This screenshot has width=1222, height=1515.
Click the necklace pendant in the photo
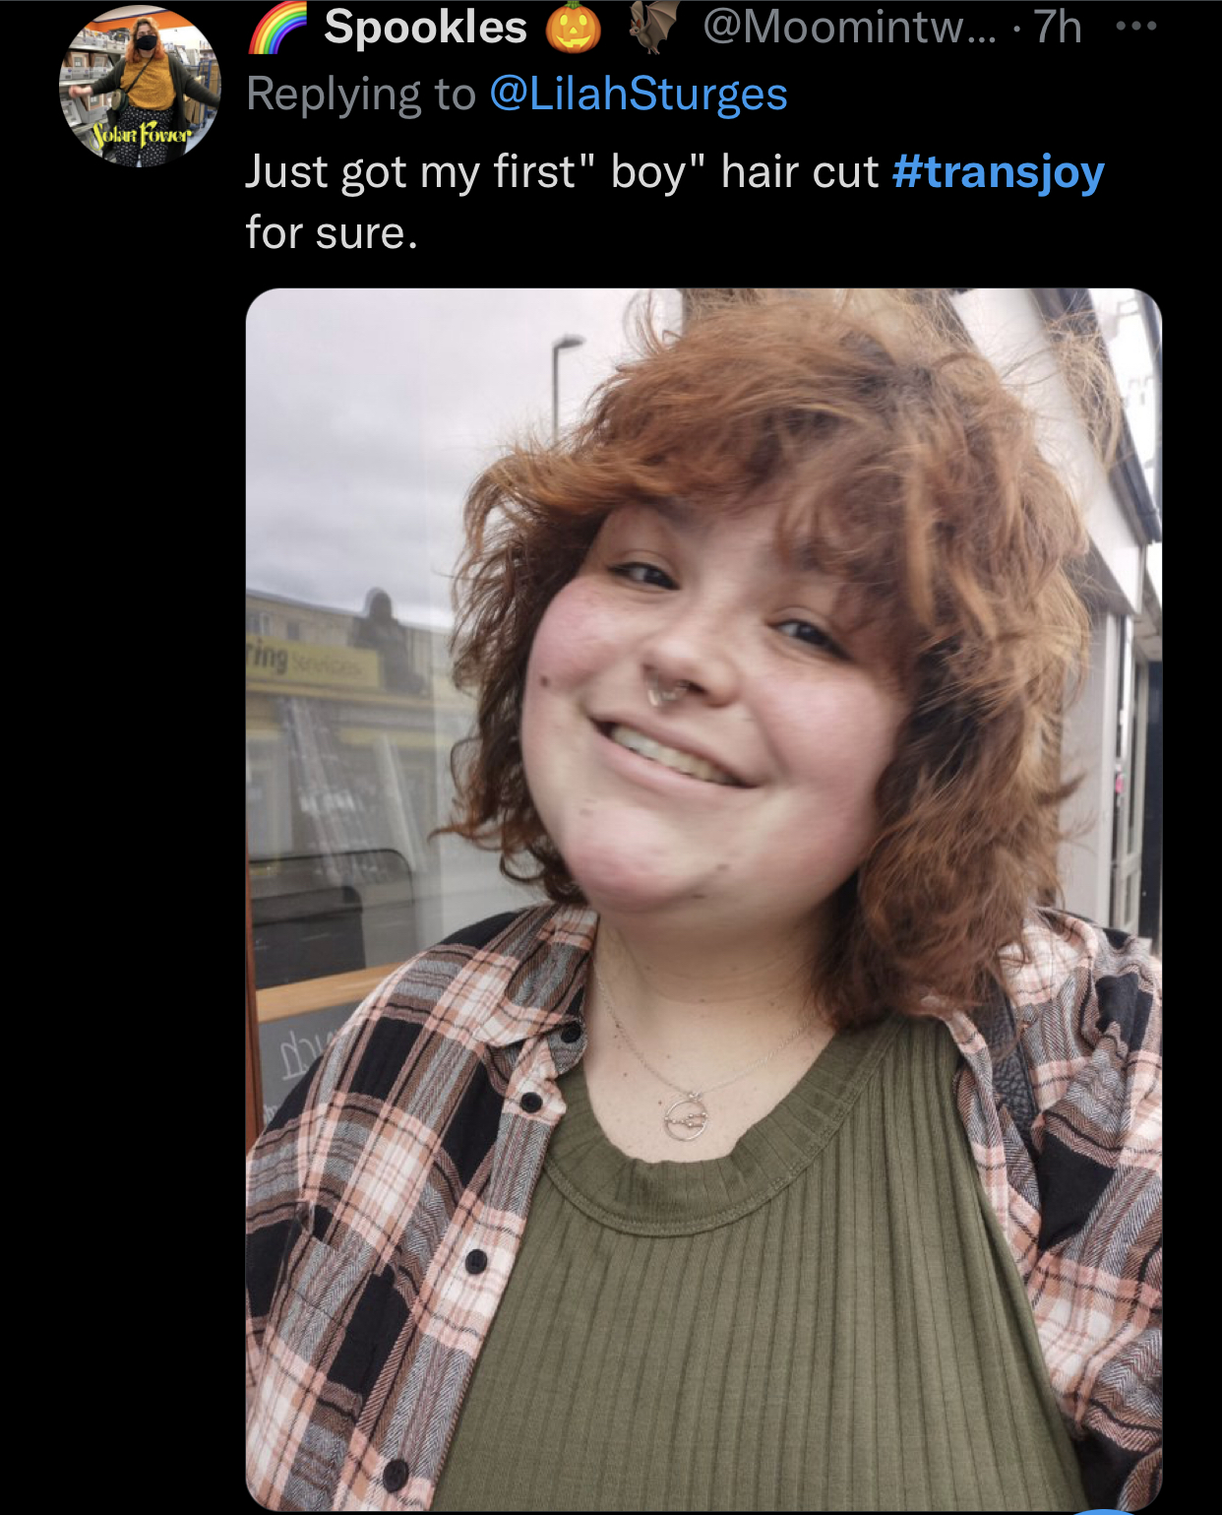(688, 1115)
